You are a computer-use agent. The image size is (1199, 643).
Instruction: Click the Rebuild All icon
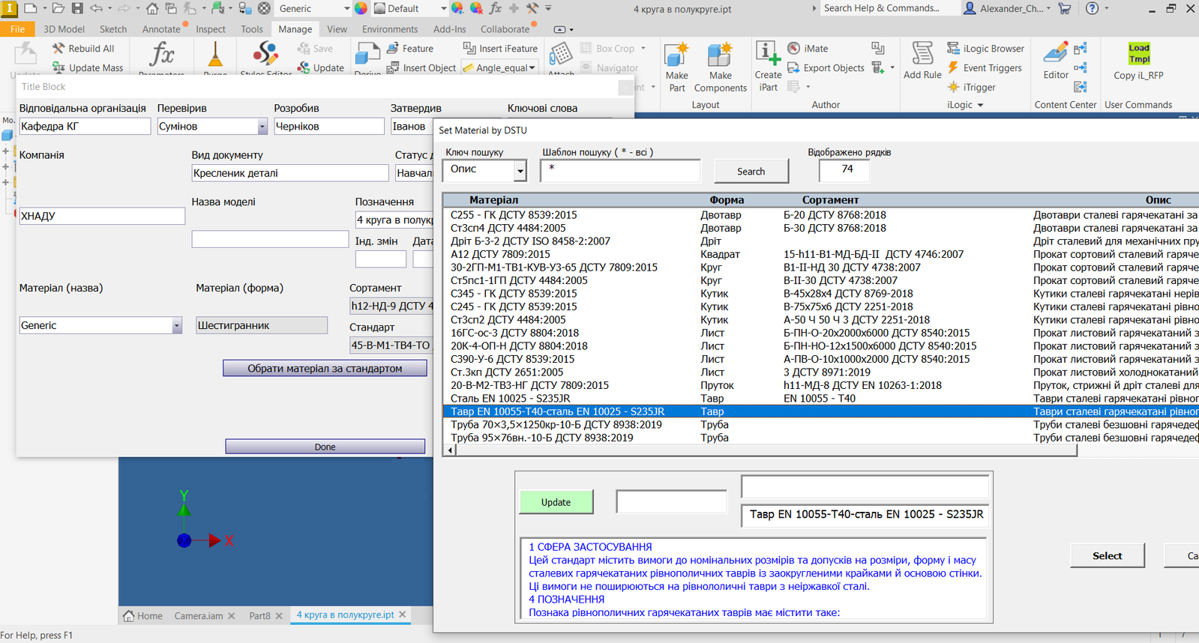[x=58, y=49]
